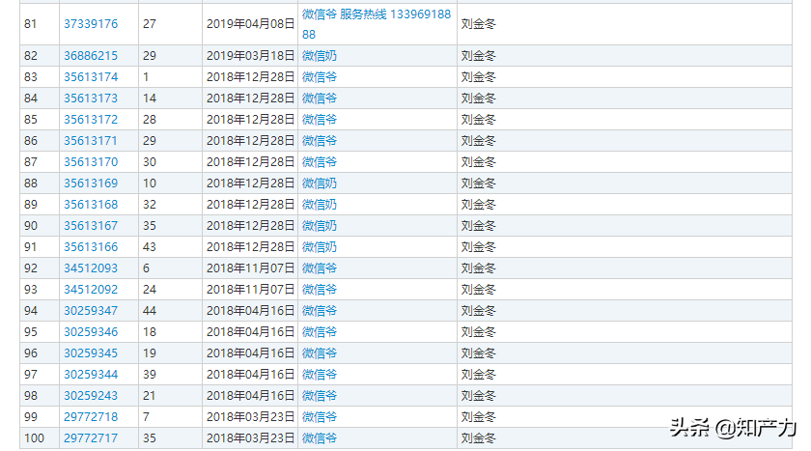Open trademark name 微信奶 in row 88

(320, 183)
